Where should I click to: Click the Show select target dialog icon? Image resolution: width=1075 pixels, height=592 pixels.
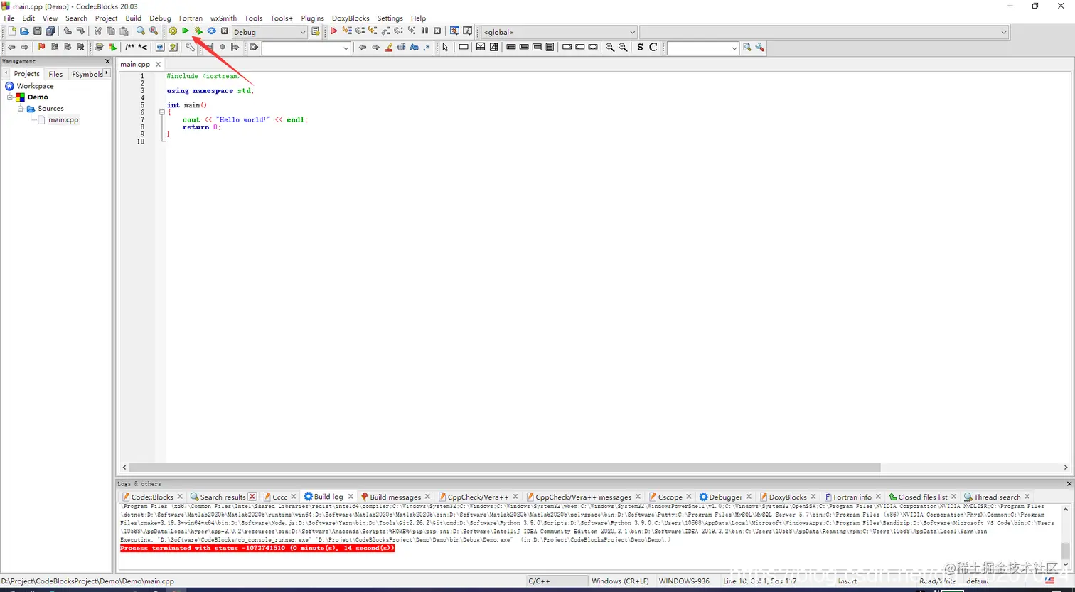point(316,31)
